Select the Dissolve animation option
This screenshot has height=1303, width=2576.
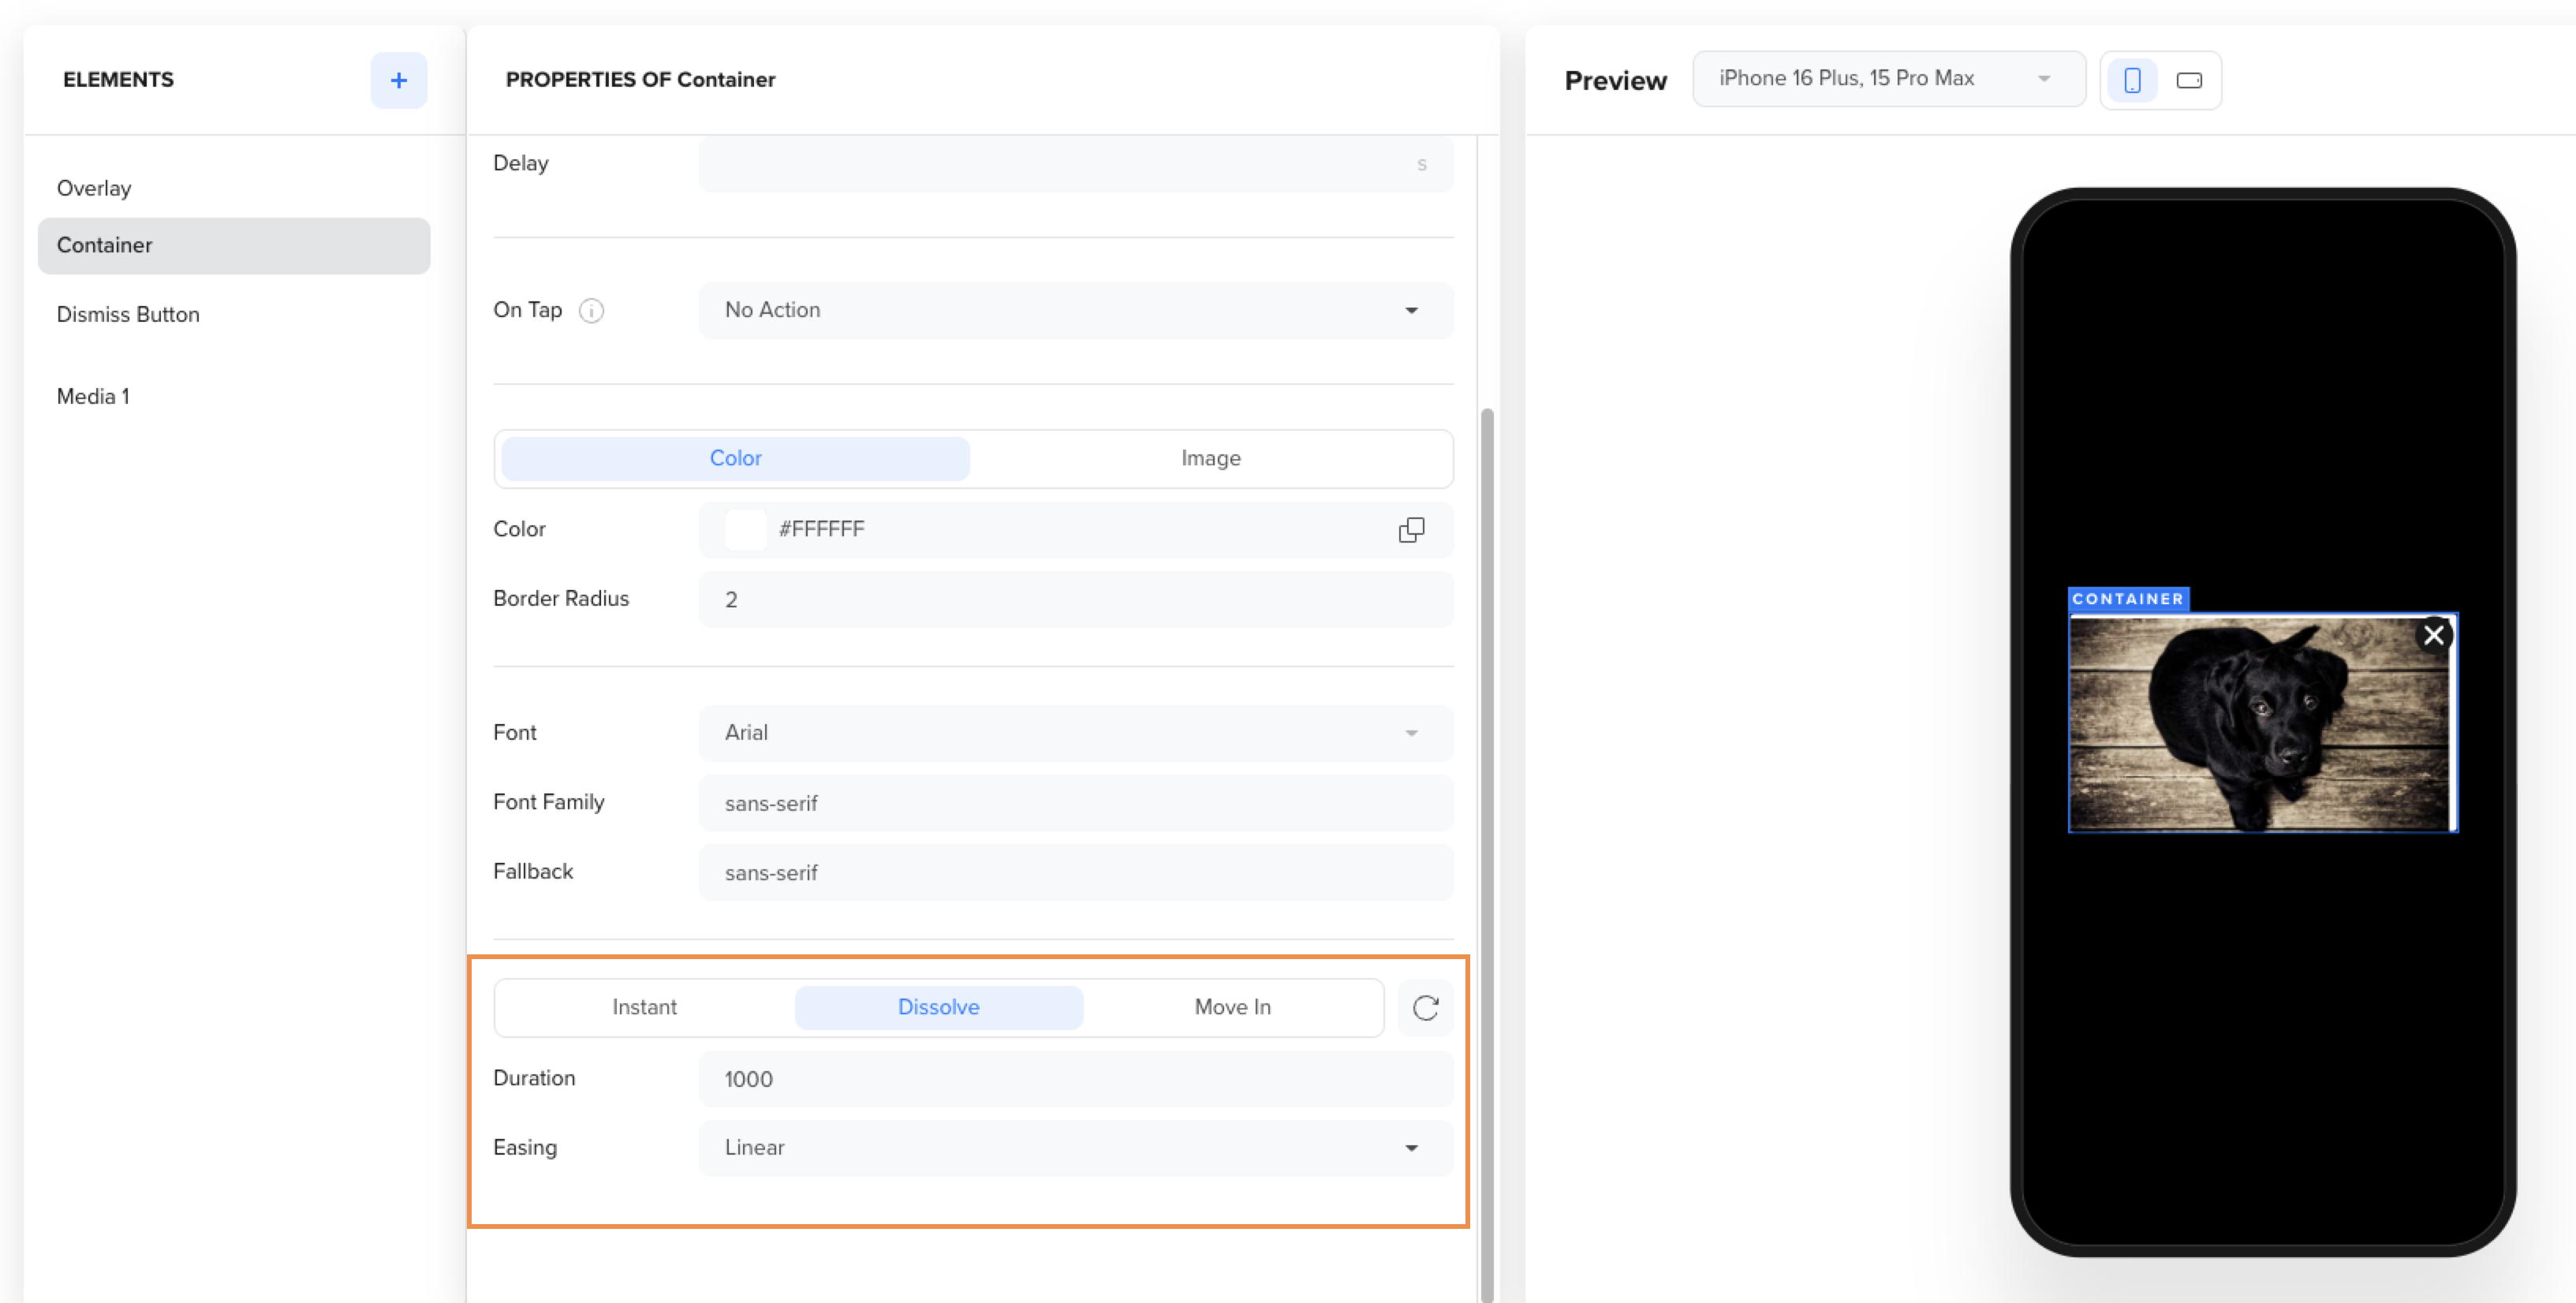click(938, 1007)
